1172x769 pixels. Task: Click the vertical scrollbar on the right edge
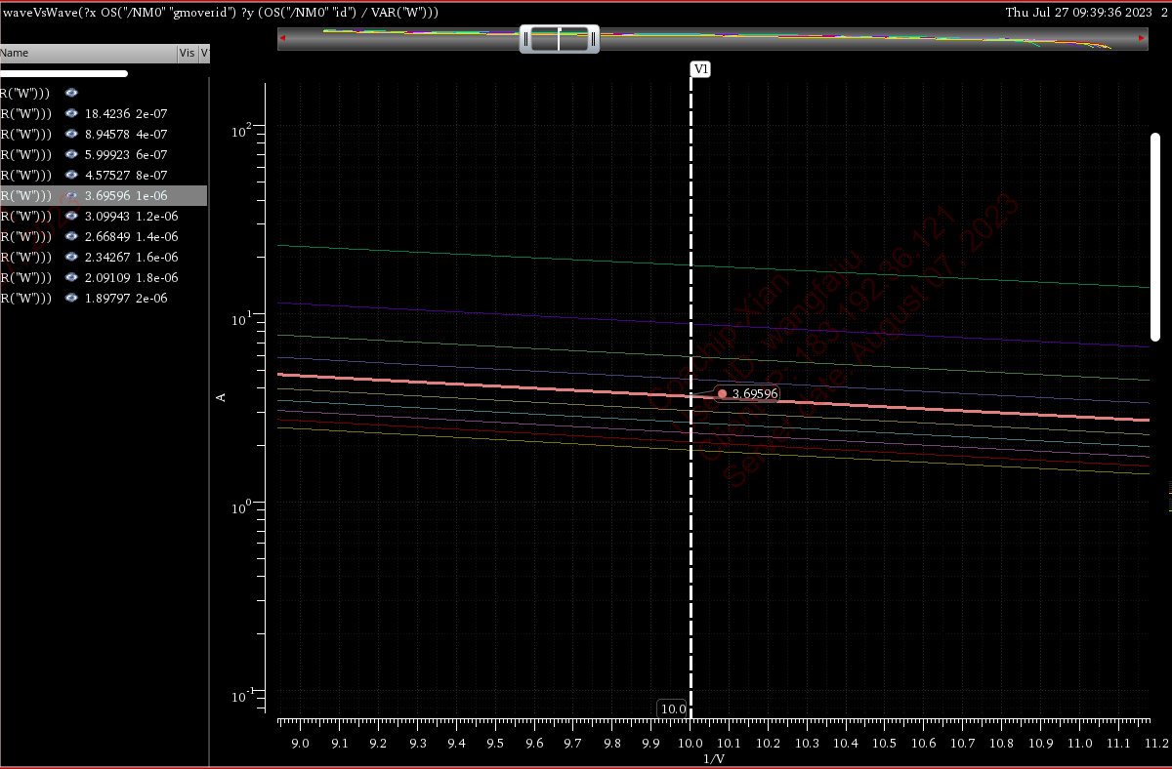tap(1155, 237)
